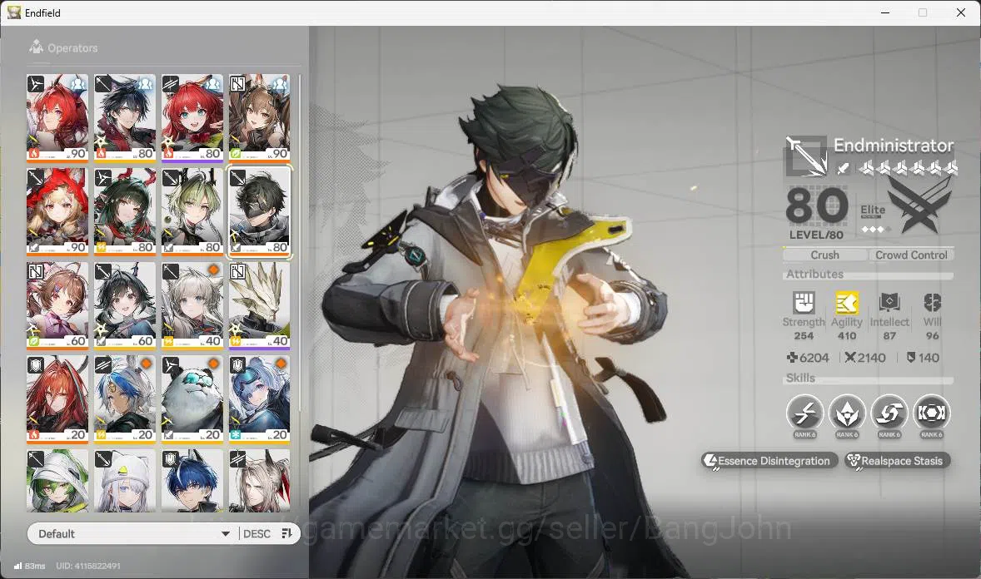
Task: Maximize the Endfield window
Action: [x=922, y=12]
